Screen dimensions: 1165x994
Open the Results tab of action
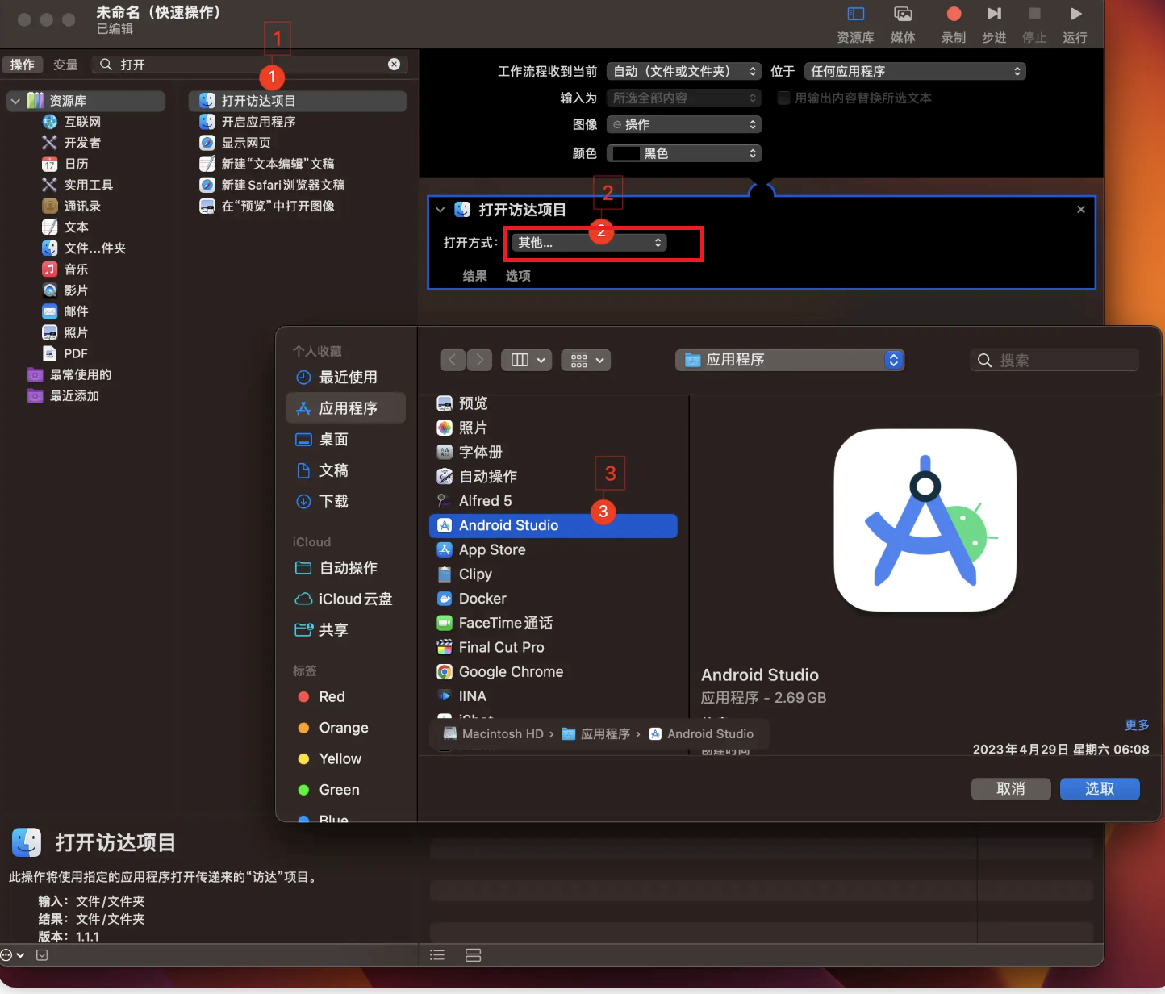[474, 276]
